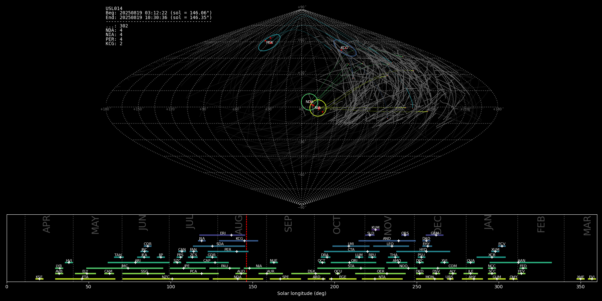
Task: Click the CTA shower bar in timeline
Action: pyautogui.click(x=352, y=252)
